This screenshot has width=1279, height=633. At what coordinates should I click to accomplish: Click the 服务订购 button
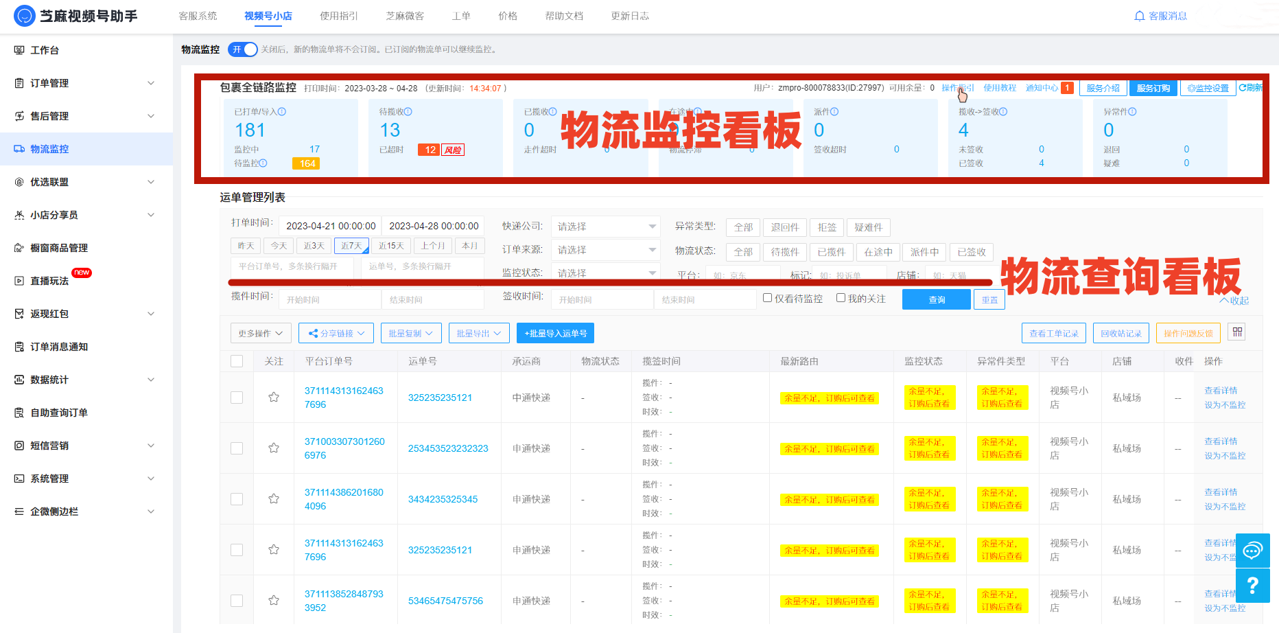click(x=1153, y=88)
